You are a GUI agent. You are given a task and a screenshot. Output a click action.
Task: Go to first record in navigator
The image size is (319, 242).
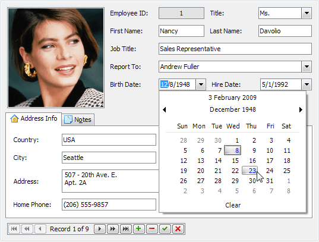click(x=14, y=229)
